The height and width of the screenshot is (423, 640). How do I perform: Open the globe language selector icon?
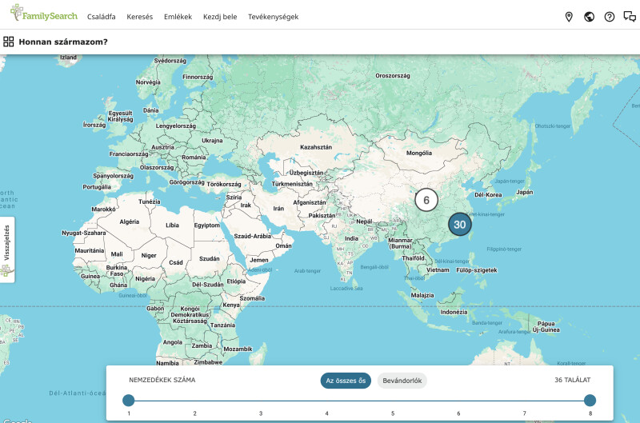pos(589,17)
